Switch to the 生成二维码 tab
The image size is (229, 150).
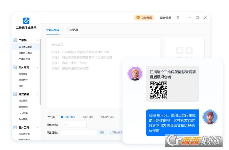point(53,30)
